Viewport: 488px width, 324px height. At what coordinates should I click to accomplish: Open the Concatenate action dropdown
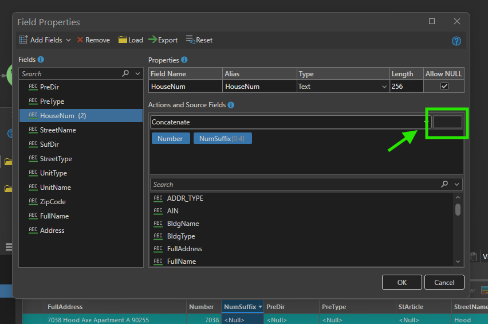(290, 122)
